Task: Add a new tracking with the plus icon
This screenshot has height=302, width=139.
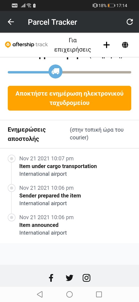Action: (x=107, y=45)
